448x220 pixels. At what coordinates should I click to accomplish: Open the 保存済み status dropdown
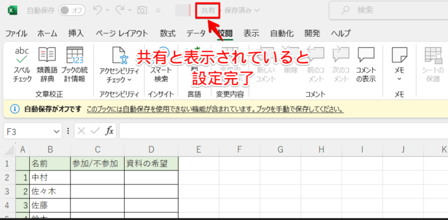pyautogui.click(x=242, y=11)
